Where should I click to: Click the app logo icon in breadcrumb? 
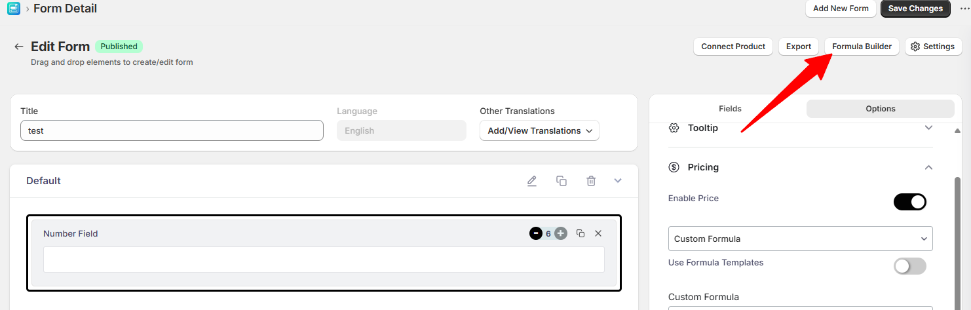tap(13, 9)
